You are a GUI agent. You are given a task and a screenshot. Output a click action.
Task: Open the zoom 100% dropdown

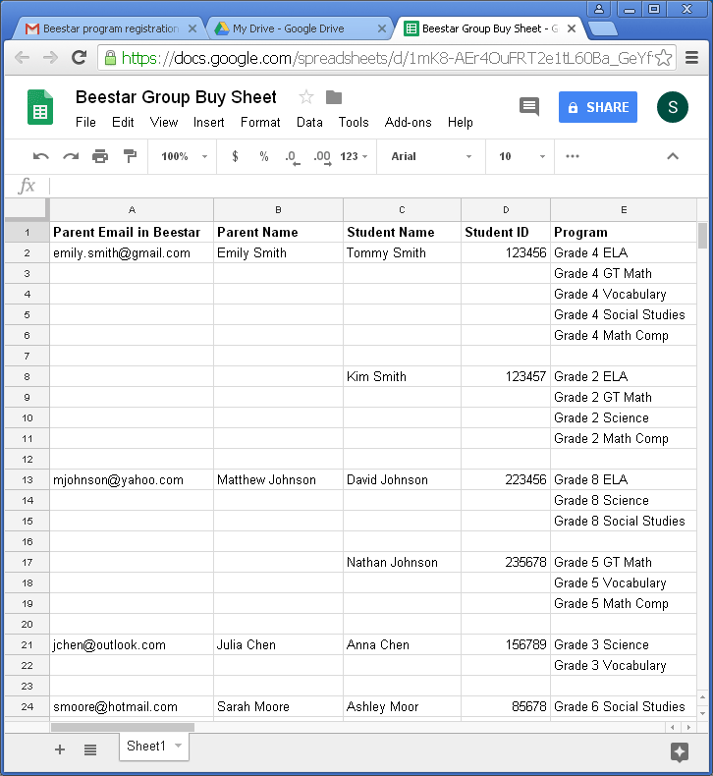point(185,156)
